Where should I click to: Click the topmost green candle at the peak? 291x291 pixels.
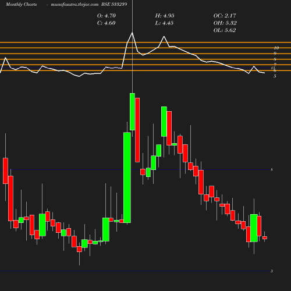click(132, 112)
